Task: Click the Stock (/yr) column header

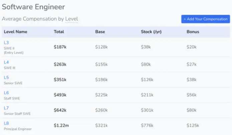Action: click(x=151, y=31)
